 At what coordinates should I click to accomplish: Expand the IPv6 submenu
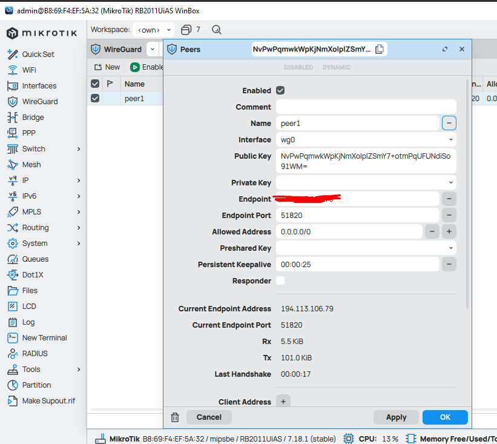coord(79,196)
